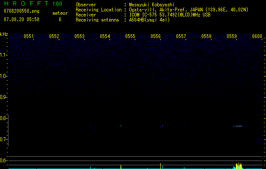Click the A504HB(yagi 4el) antenna text
Image resolution: width=266 pixels, height=169 pixels.
click(x=149, y=20)
